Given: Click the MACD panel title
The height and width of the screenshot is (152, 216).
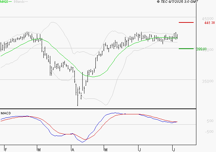Looking at the screenshot, I should point(6,113).
